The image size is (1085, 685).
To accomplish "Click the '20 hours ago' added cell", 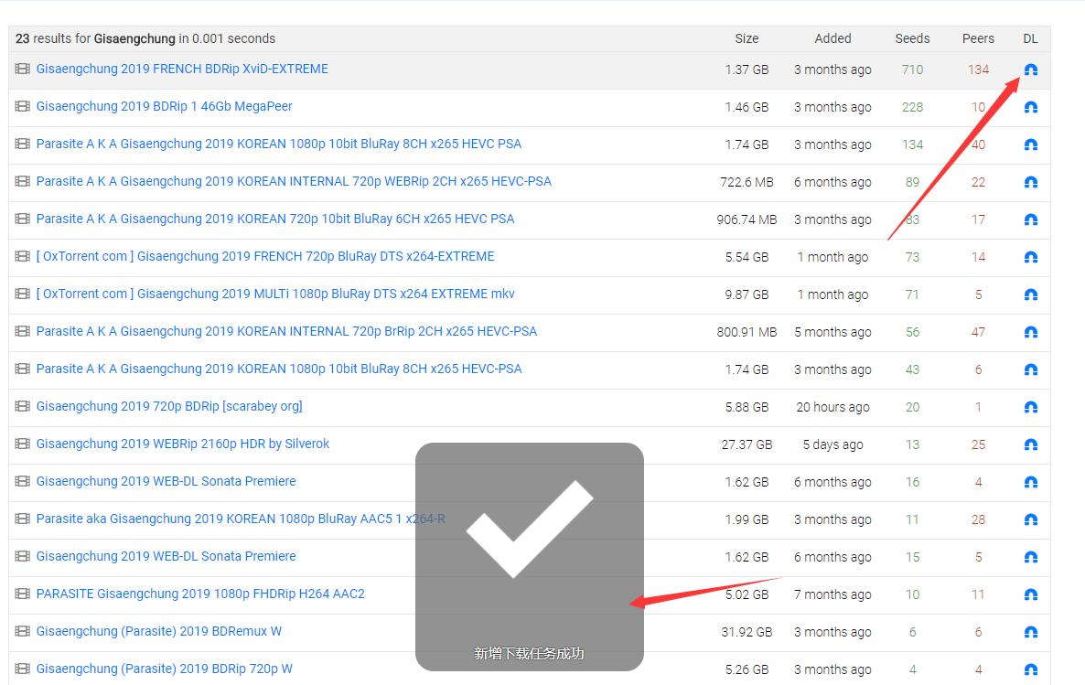I will point(833,407).
